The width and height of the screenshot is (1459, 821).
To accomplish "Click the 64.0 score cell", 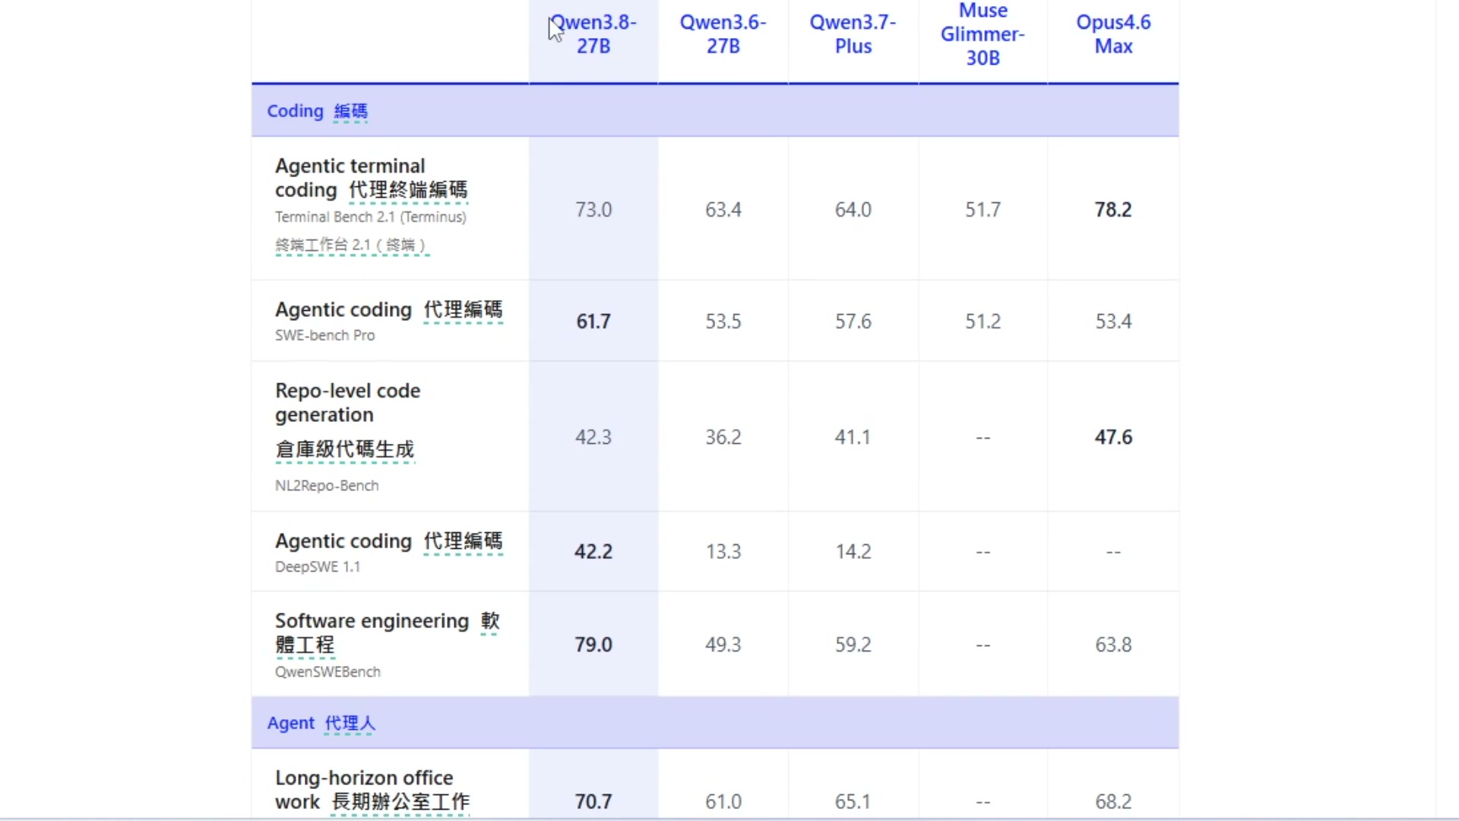I will pos(853,210).
